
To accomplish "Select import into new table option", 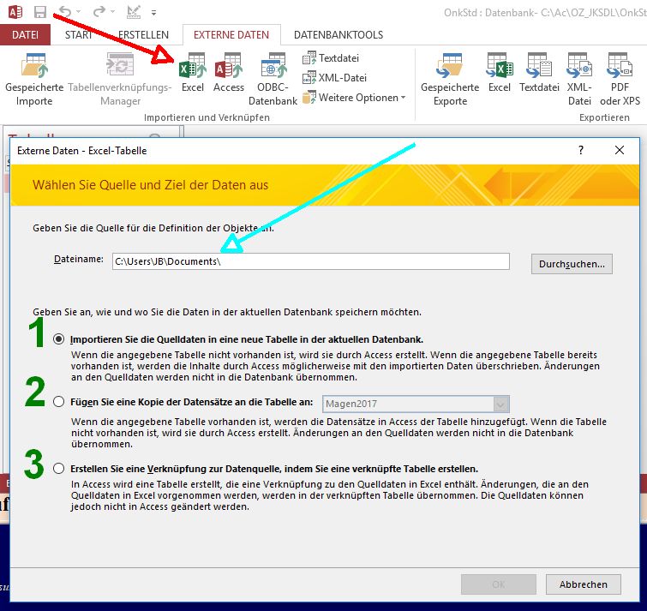I will [58, 339].
